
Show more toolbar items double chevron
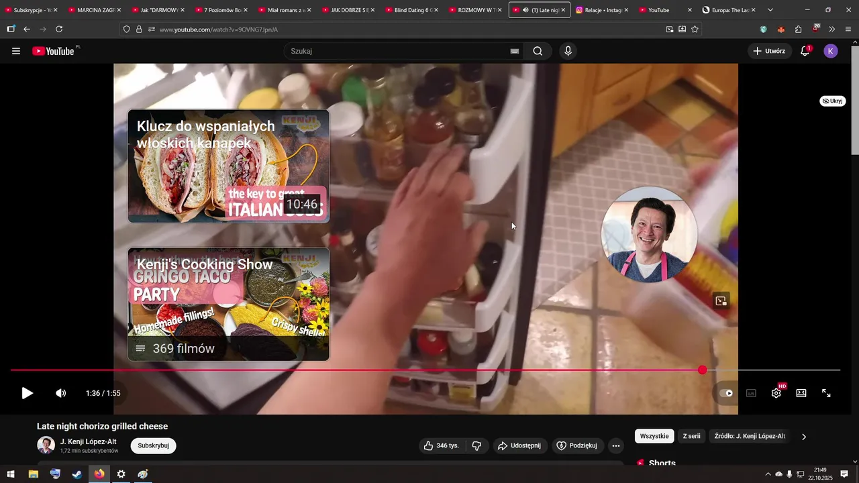pyautogui.click(x=831, y=30)
